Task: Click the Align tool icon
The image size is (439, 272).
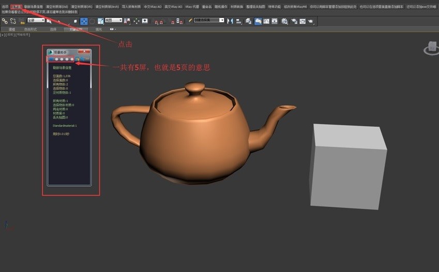Action: point(238,21)
